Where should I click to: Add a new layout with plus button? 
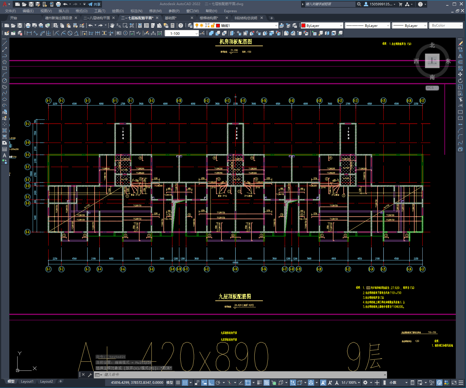(x=60, y=381)
